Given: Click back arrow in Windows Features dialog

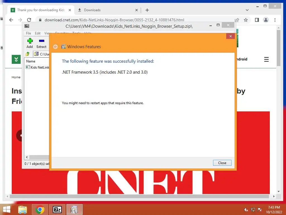Looking at the screenshot, I should (x=56, y=47).
